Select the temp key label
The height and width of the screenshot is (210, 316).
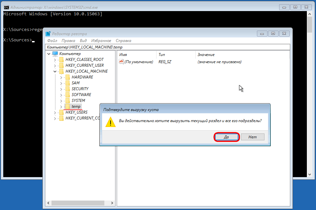[76, 106]
